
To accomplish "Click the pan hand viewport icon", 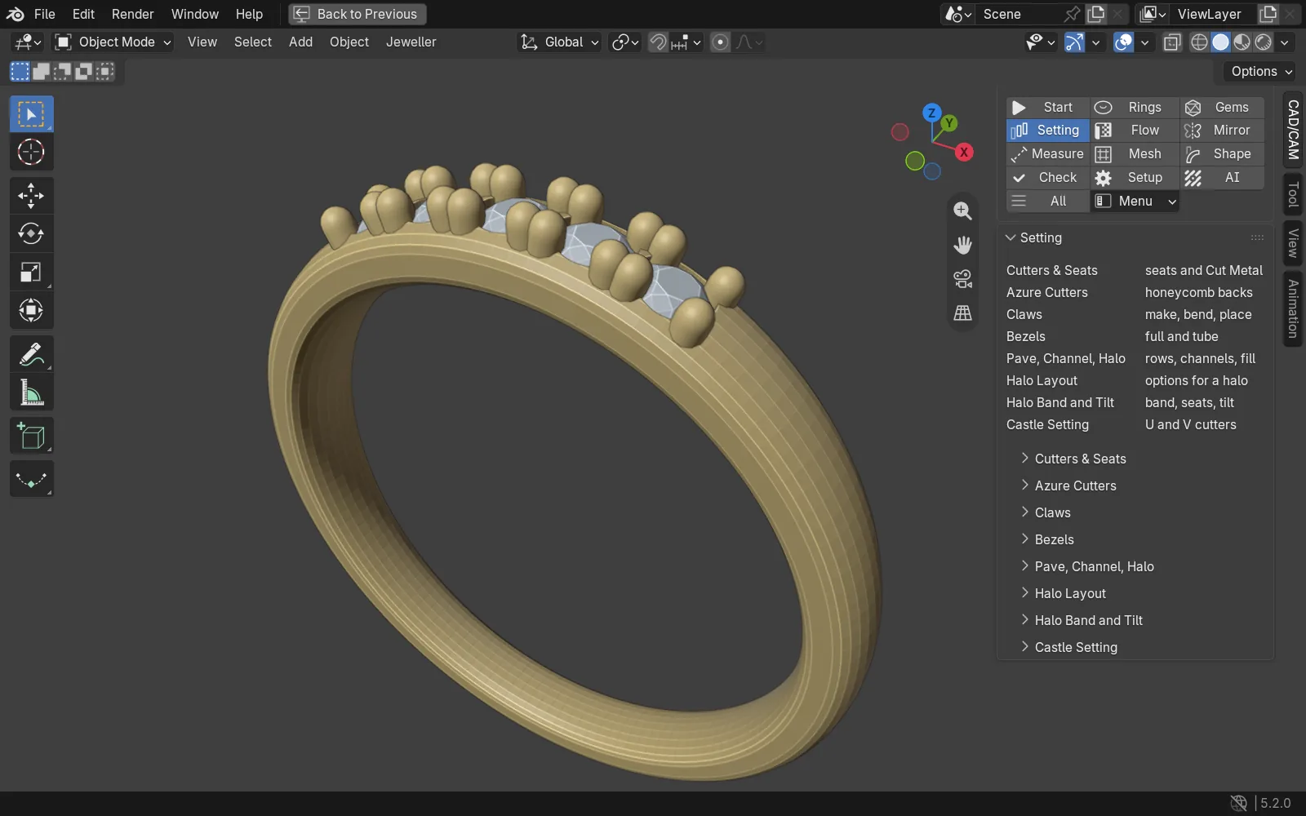I will [963, 245].
